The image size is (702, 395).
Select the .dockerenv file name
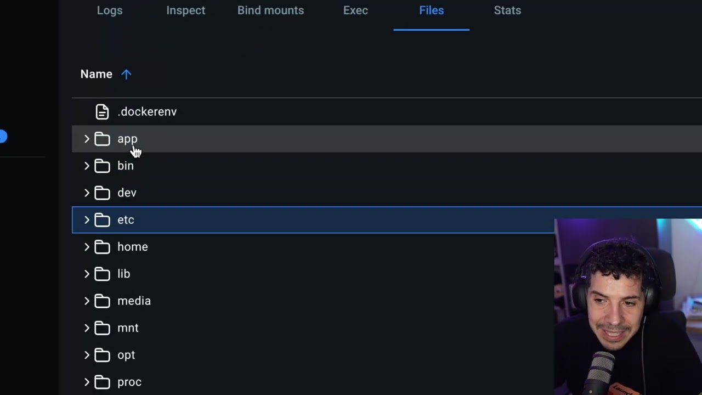pyautogui.click(x=147, y=112)
